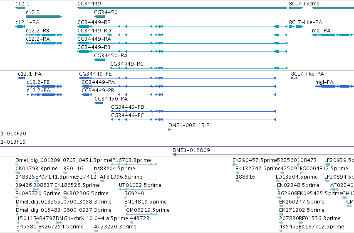Open EST AT31996.5prime
This screenshot has width=354, height=233.
(121, 177)
